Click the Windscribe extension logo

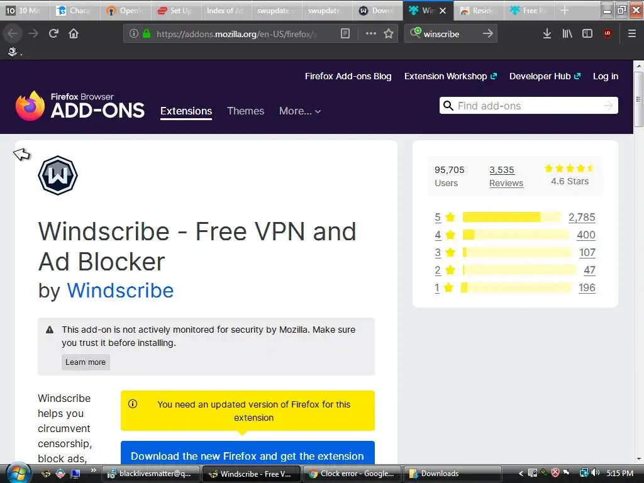point(58,175)
